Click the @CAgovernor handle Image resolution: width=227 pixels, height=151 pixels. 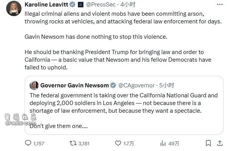(136, 85)
